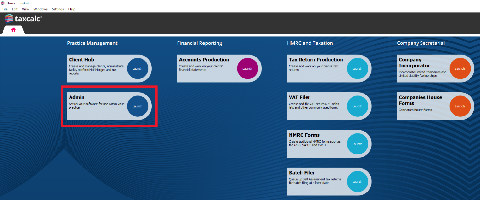480x200 pixels.
Task: Click the TaxCalc title bar app icon
Action: point(3,3)
